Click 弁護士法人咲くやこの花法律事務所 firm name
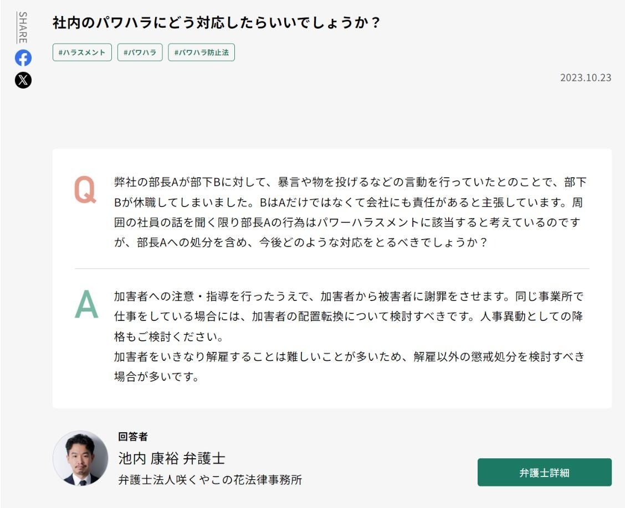Screen dimensions: 625x508 pos(211,480)
